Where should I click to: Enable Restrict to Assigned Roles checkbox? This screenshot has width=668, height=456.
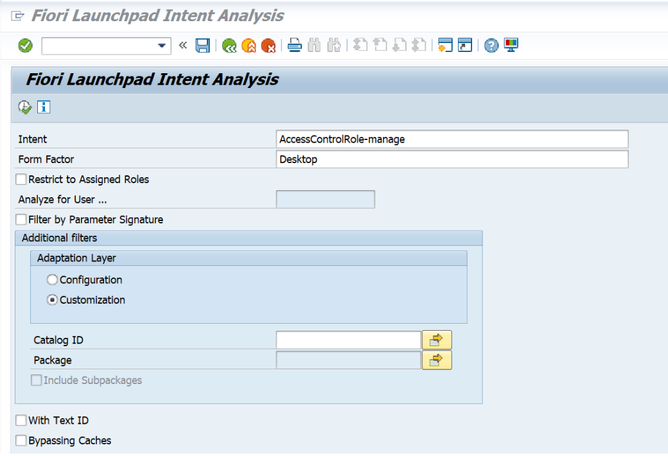[21, 179]
